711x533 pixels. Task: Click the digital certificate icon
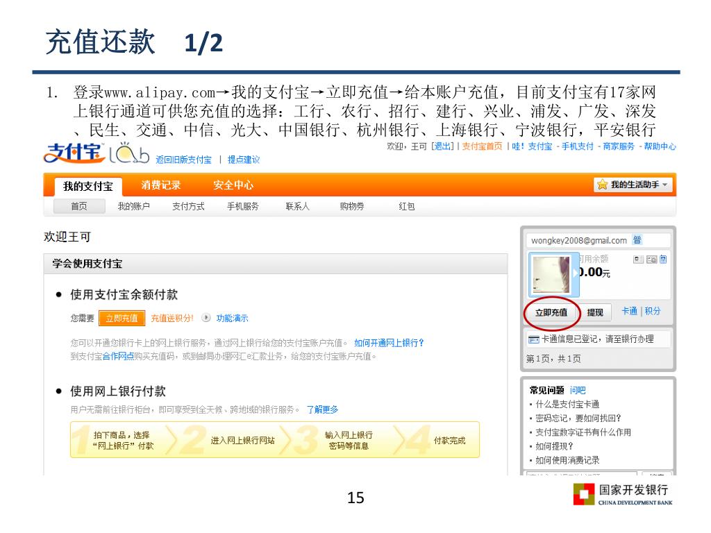pos(651,260)
